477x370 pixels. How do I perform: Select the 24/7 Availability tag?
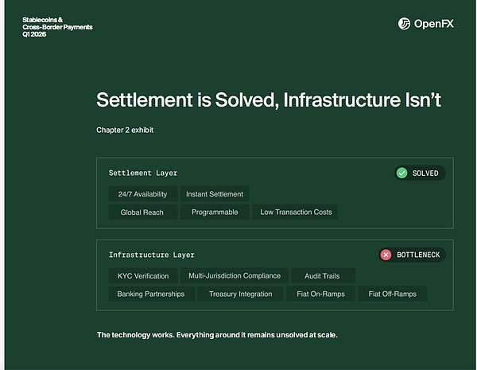[x=142, y=194]
